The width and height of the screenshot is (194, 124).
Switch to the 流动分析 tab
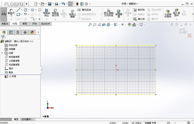(45, 24)
